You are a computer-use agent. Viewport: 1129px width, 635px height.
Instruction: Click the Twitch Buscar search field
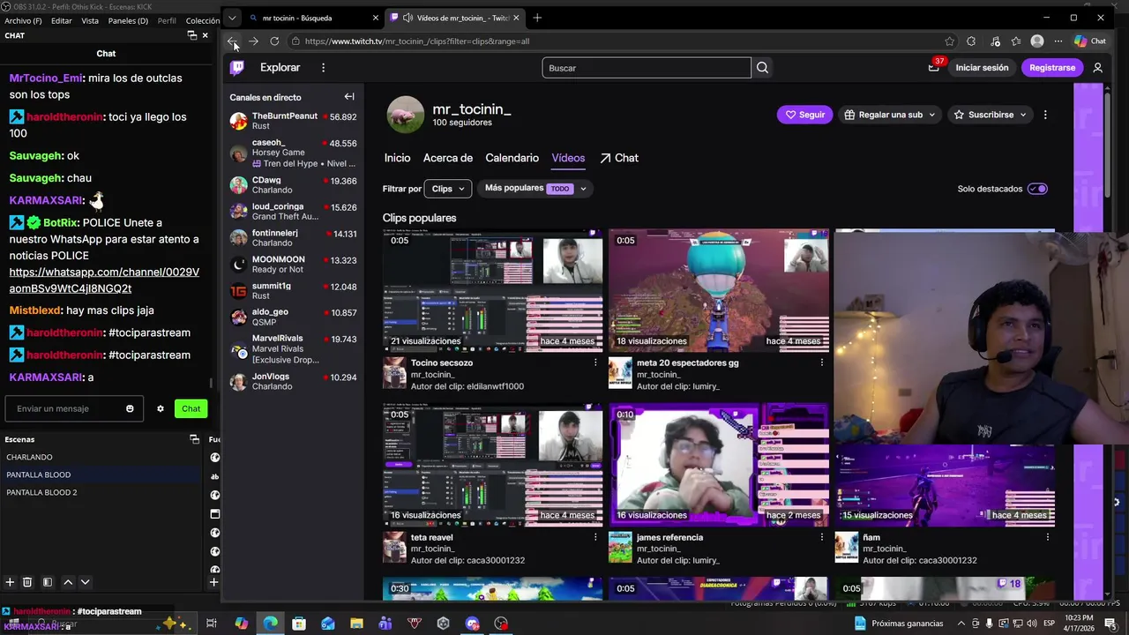647,68
